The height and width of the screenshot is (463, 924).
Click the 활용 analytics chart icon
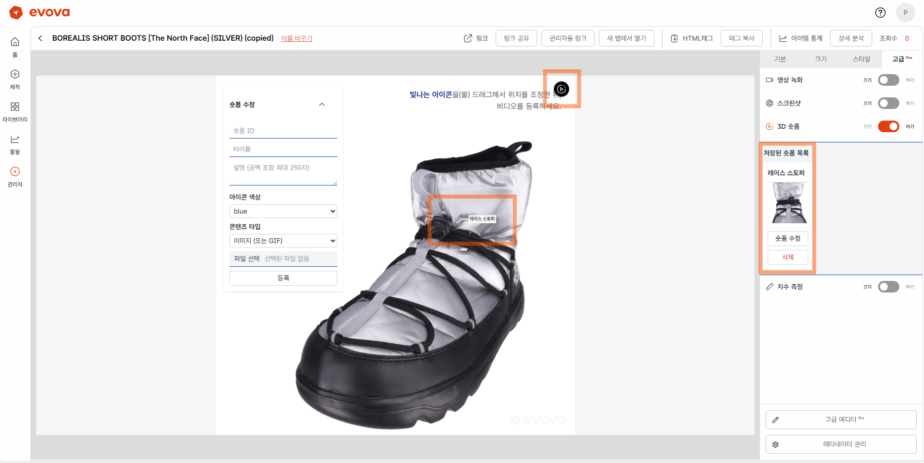point(15,139)
